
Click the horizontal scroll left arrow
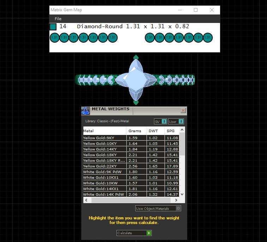point(86,200)
